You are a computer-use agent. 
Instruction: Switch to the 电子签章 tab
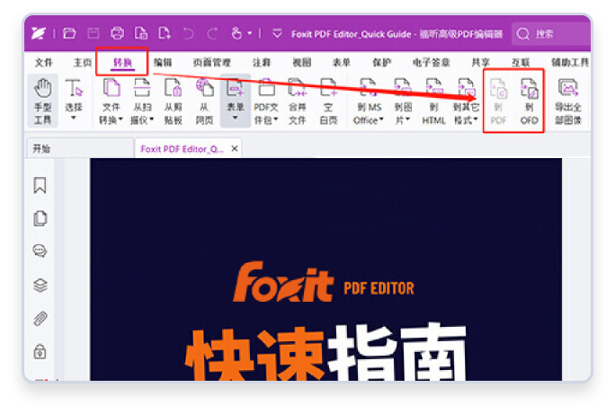point(431,62)
